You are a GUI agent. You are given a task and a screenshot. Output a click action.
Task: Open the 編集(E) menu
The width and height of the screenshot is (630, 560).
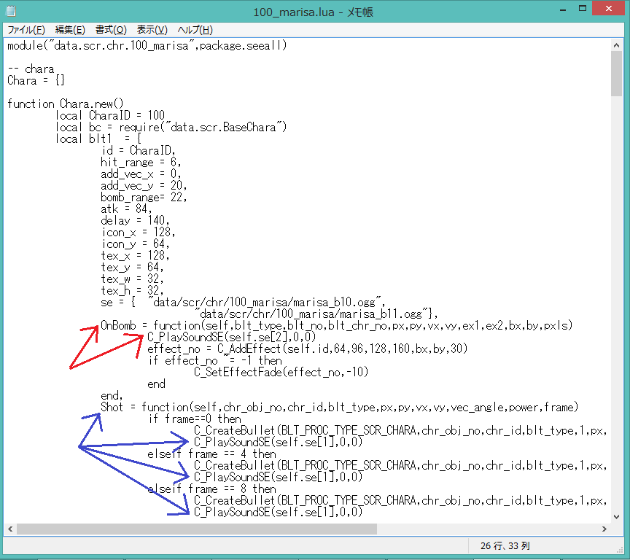click(x=70, y=30)
